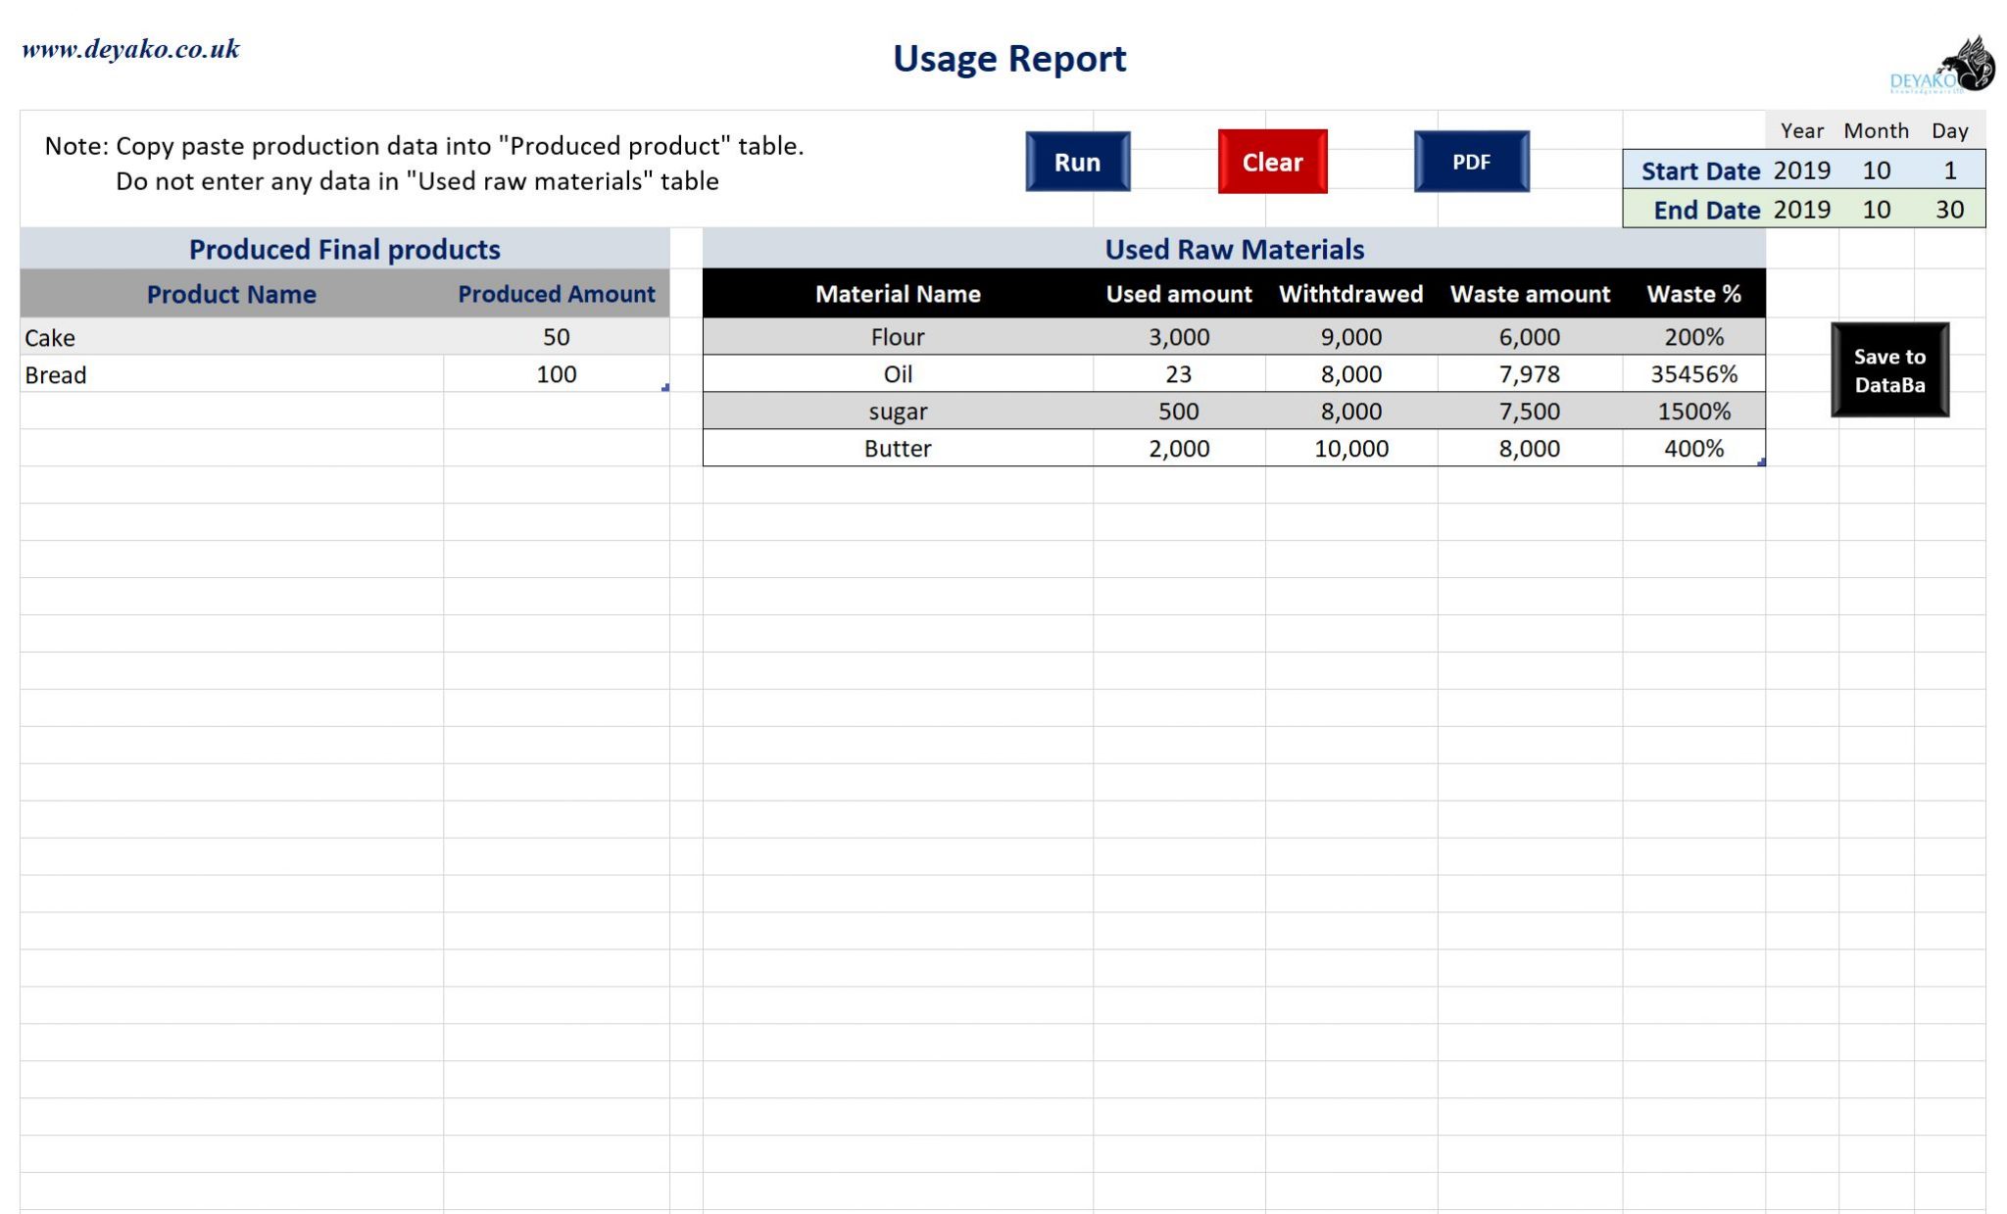
Task: Click the Product Name column header
Action: [x=230, y=293]
